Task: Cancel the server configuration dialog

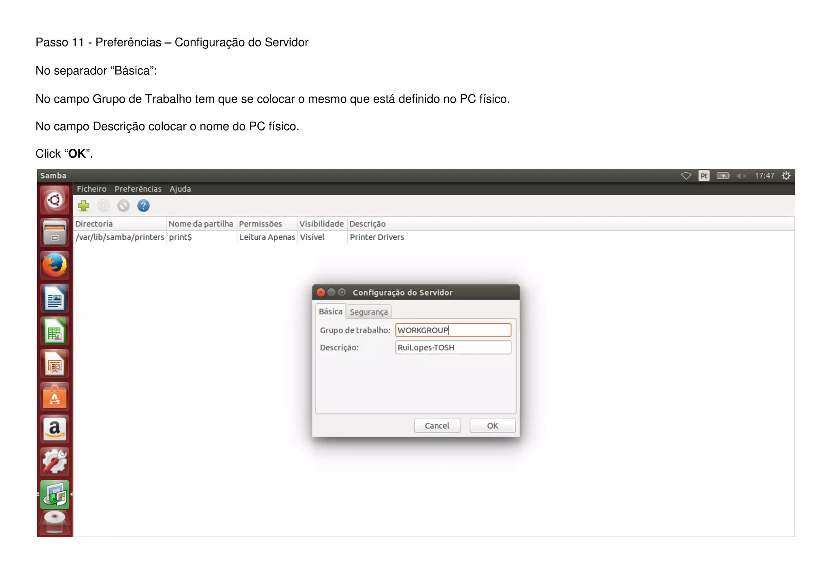Action: pyautogui.click(x=437, y=426)
